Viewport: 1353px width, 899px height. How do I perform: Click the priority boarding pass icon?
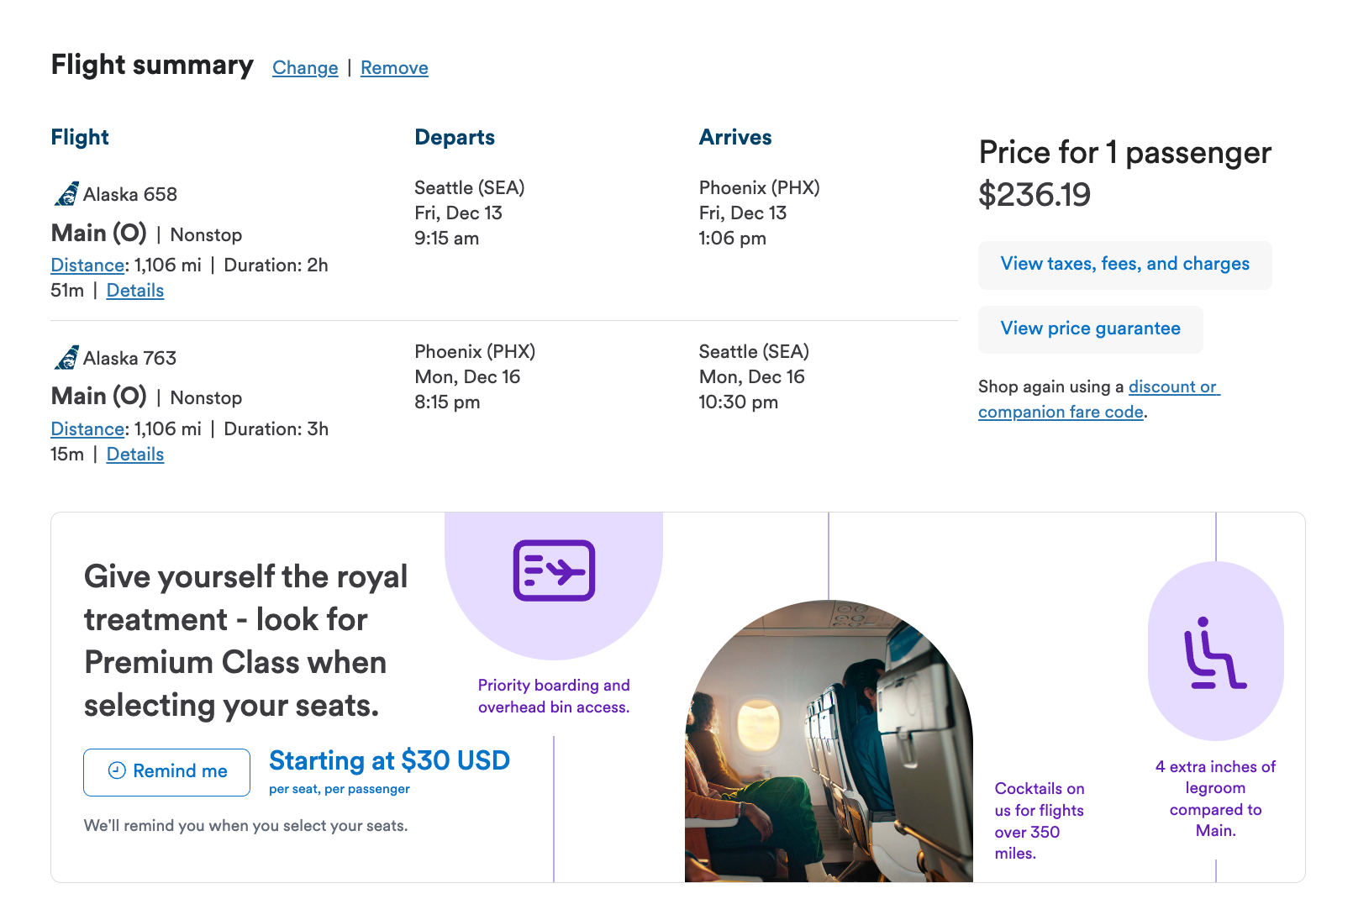click(x=554, y=570)
